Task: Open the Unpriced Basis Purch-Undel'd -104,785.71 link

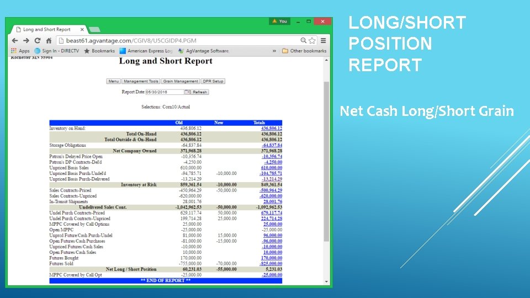Action: coord(271,173)
